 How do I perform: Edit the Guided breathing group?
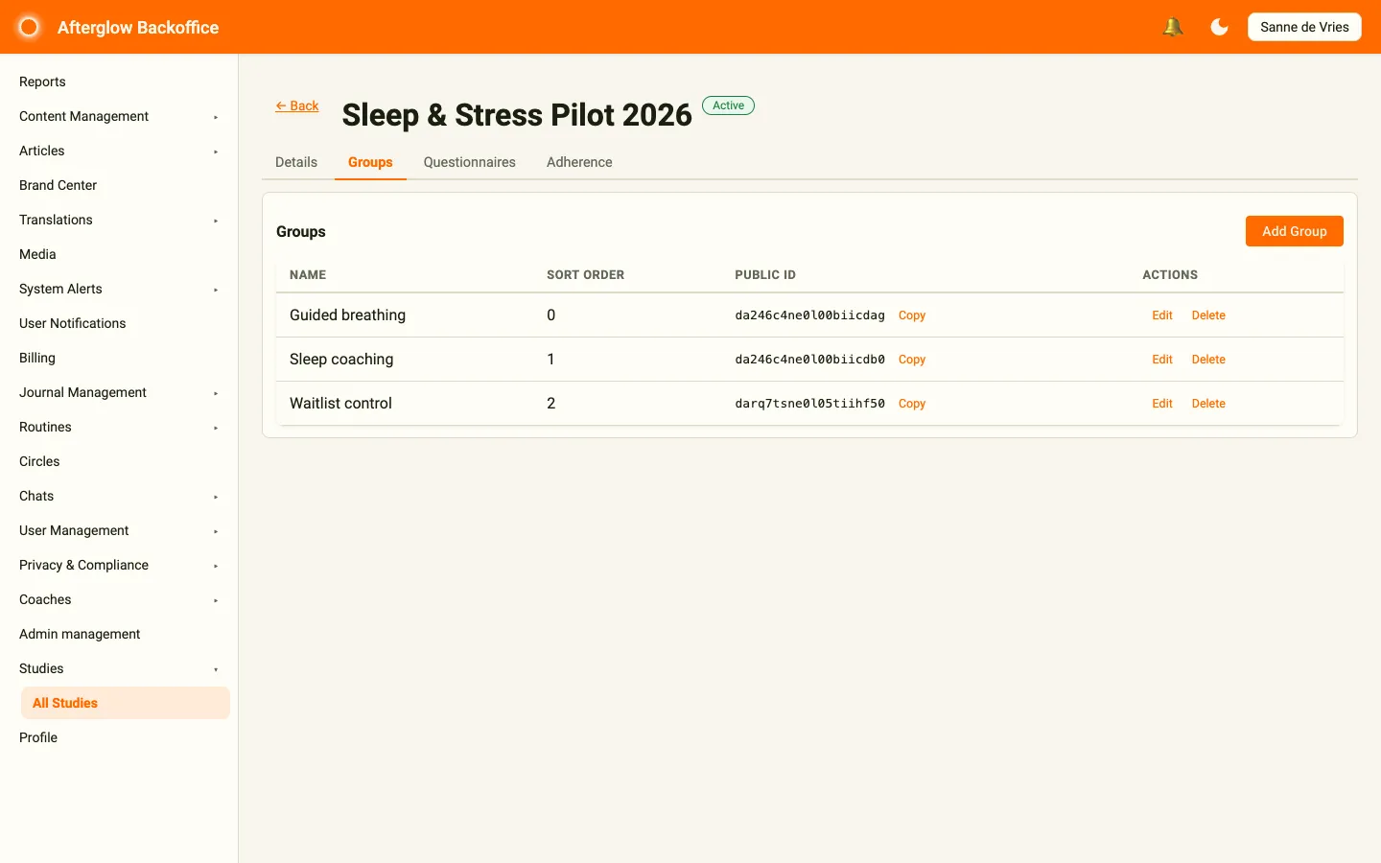[1162, 315]
